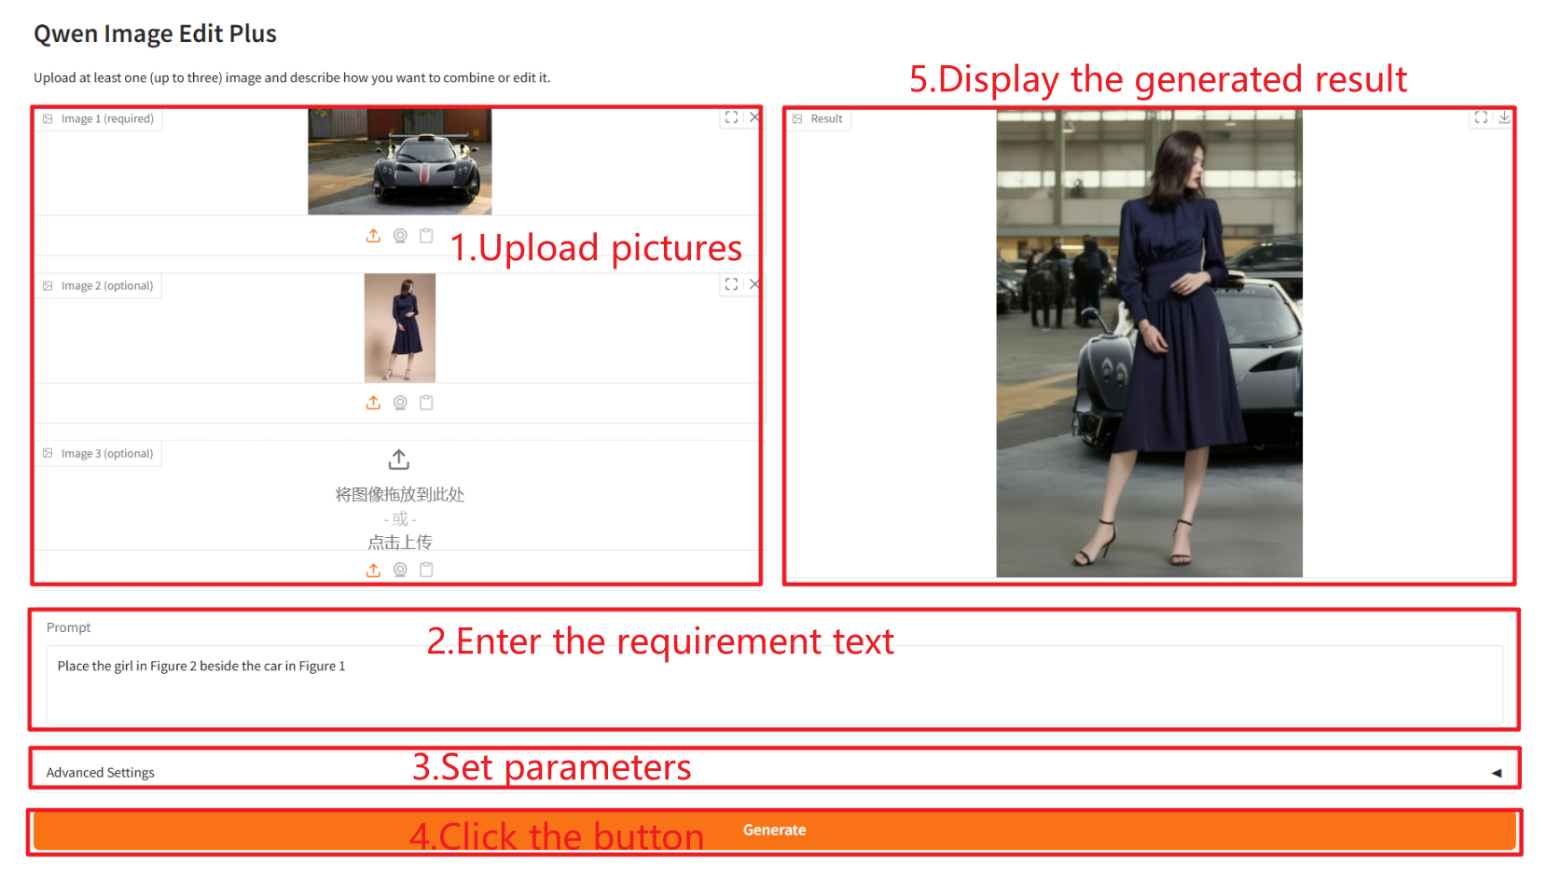Open webcam capture for Image 3
Image resolution: width=1548 pixels, height=894 pixels.
[400, 570]
